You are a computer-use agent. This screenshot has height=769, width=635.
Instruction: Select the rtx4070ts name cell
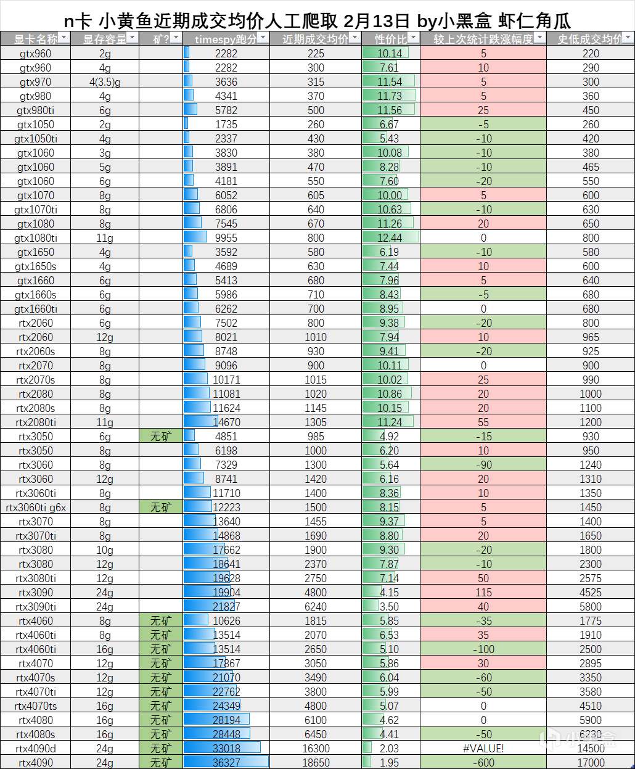(x=35, y=706)
